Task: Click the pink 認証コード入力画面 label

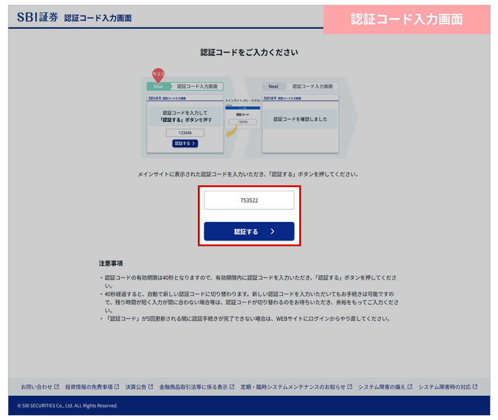Action: 406,20
